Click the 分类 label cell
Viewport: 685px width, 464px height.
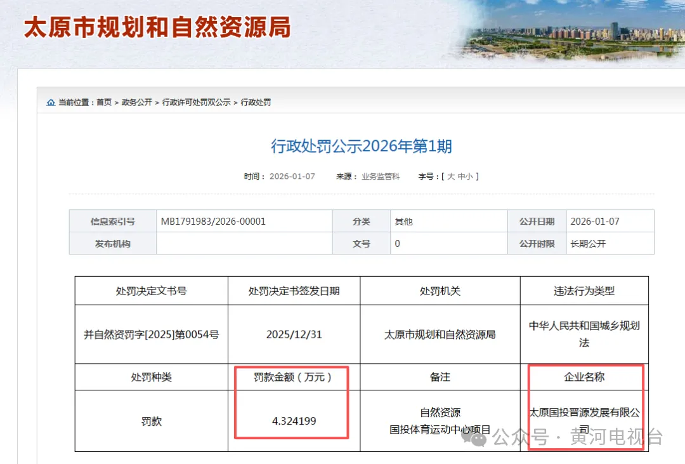pos(362,222)
